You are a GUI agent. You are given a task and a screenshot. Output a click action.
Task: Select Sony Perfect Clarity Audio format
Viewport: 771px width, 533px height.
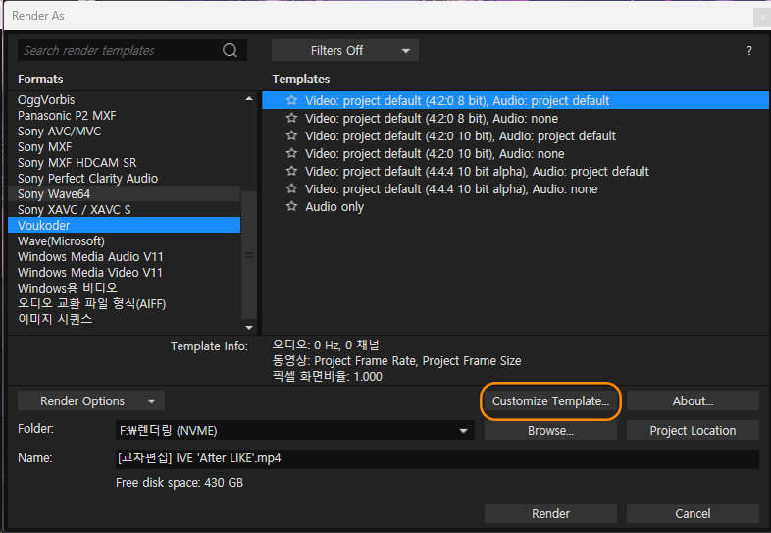pos(124,179)
